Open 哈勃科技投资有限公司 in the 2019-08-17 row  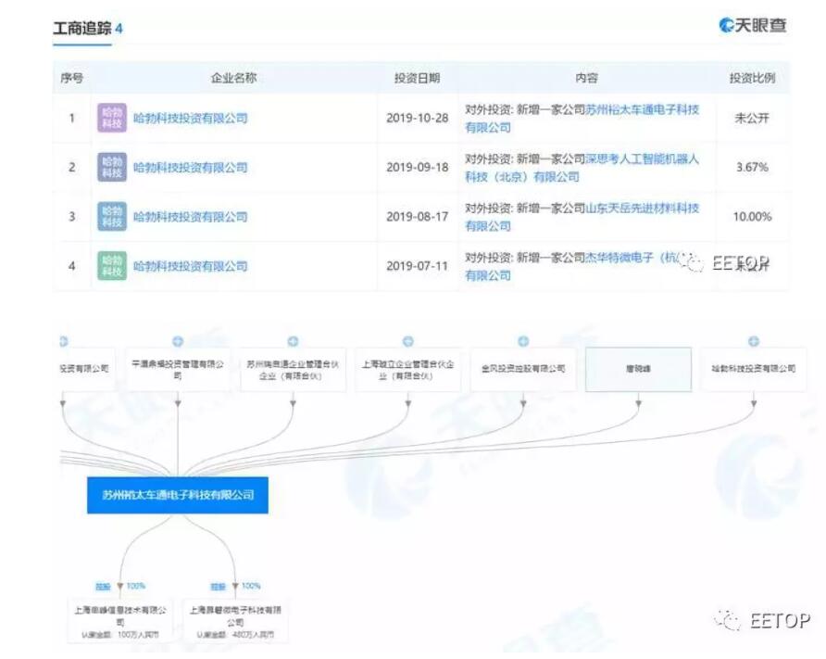click(190, 217)
